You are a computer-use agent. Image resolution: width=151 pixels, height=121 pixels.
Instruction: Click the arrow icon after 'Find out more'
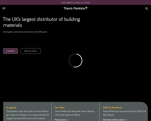68,120
